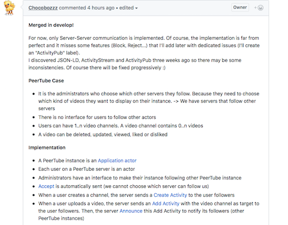
Task: Click the plus sign beside the reaction smiley
Action: pyautogui.click(x=255, y=7)
